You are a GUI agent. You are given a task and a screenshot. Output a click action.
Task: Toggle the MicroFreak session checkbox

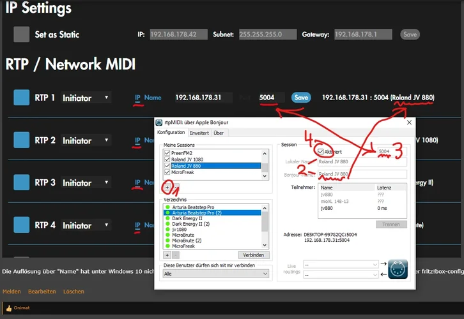167,172
